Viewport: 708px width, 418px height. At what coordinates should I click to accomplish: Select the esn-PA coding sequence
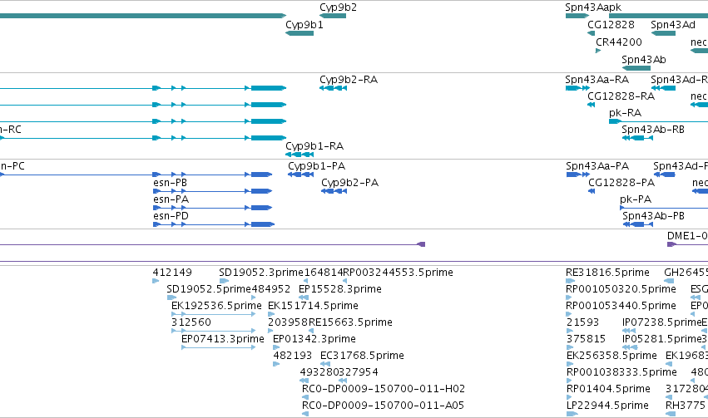coord(171,199)
